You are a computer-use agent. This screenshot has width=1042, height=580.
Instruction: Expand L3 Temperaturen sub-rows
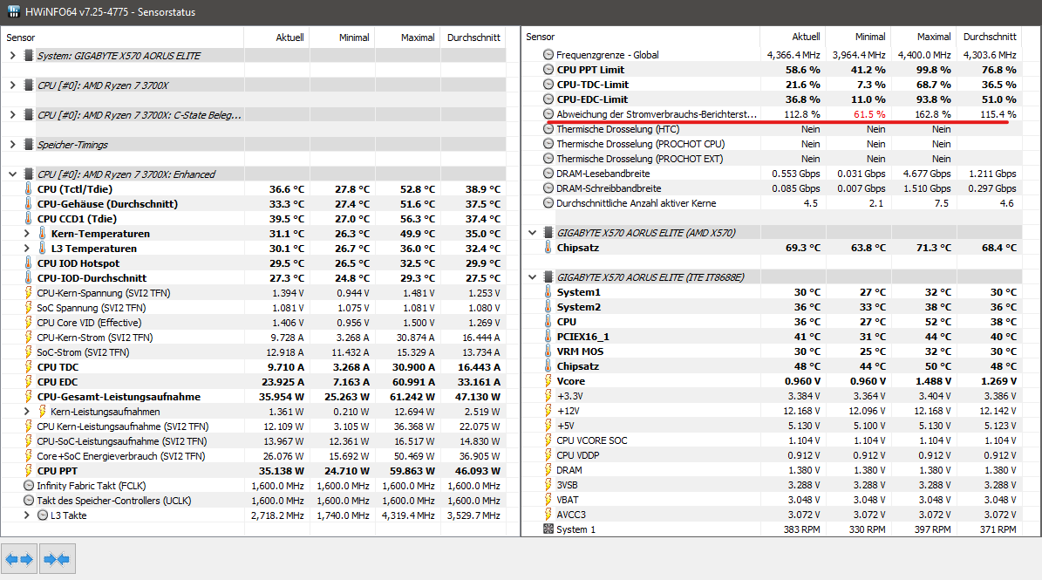[x=26, y=249]
